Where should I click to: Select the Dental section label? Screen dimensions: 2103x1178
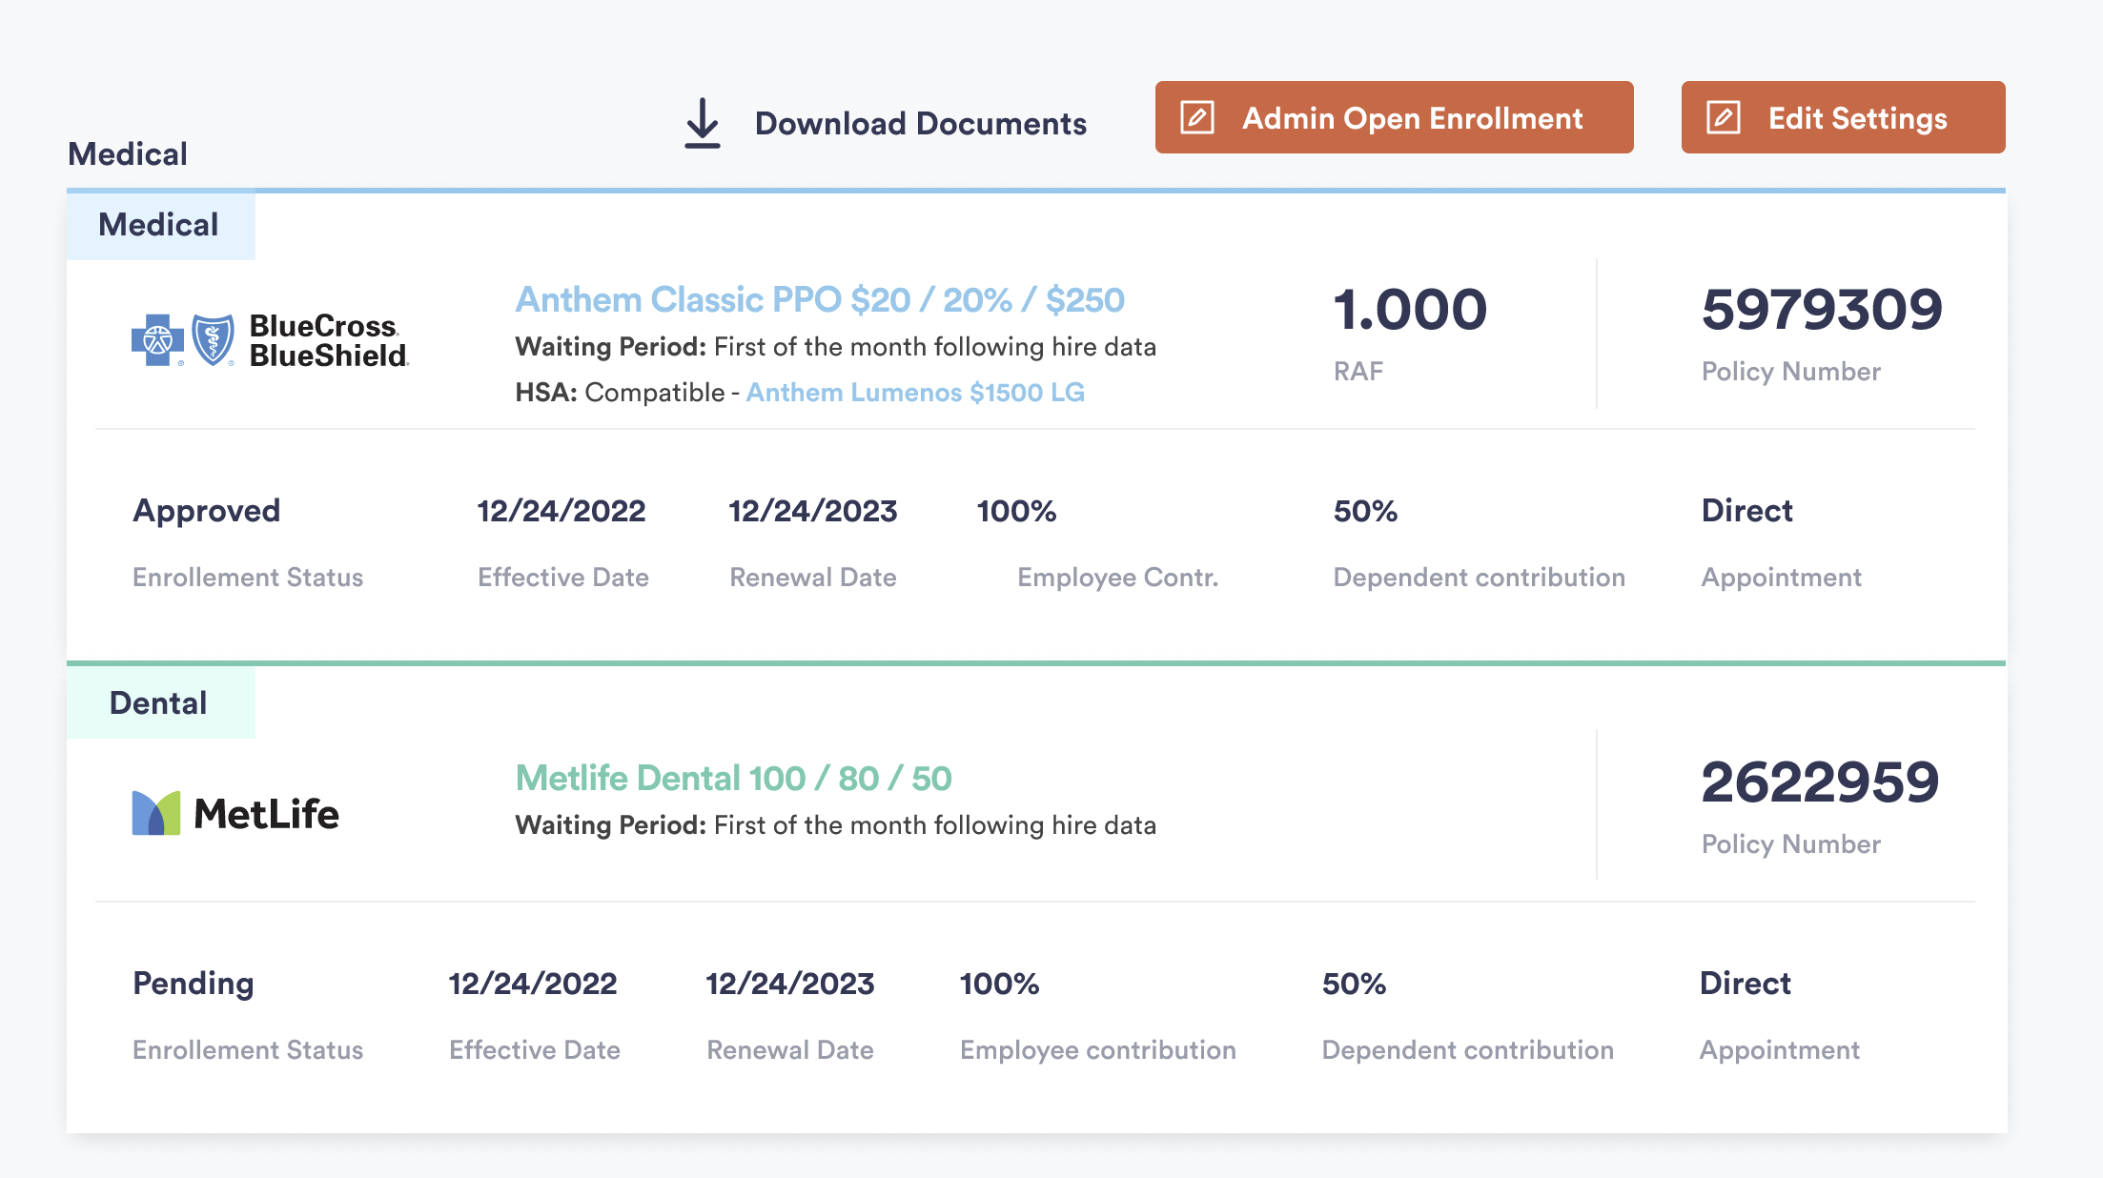158,701
